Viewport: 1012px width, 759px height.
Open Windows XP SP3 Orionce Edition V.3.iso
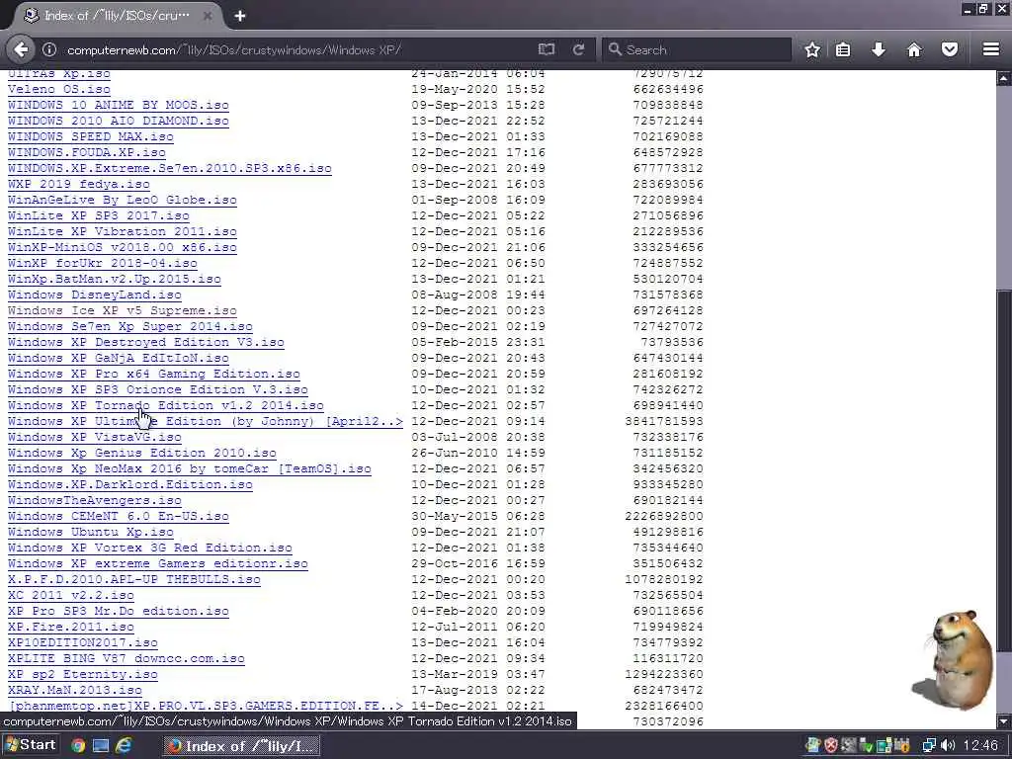coord(157,389)
